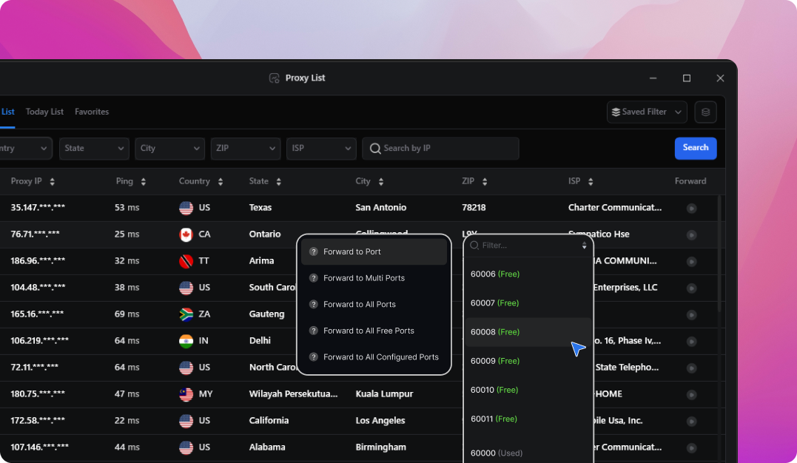Open the ISP filter dropdown

321,149
